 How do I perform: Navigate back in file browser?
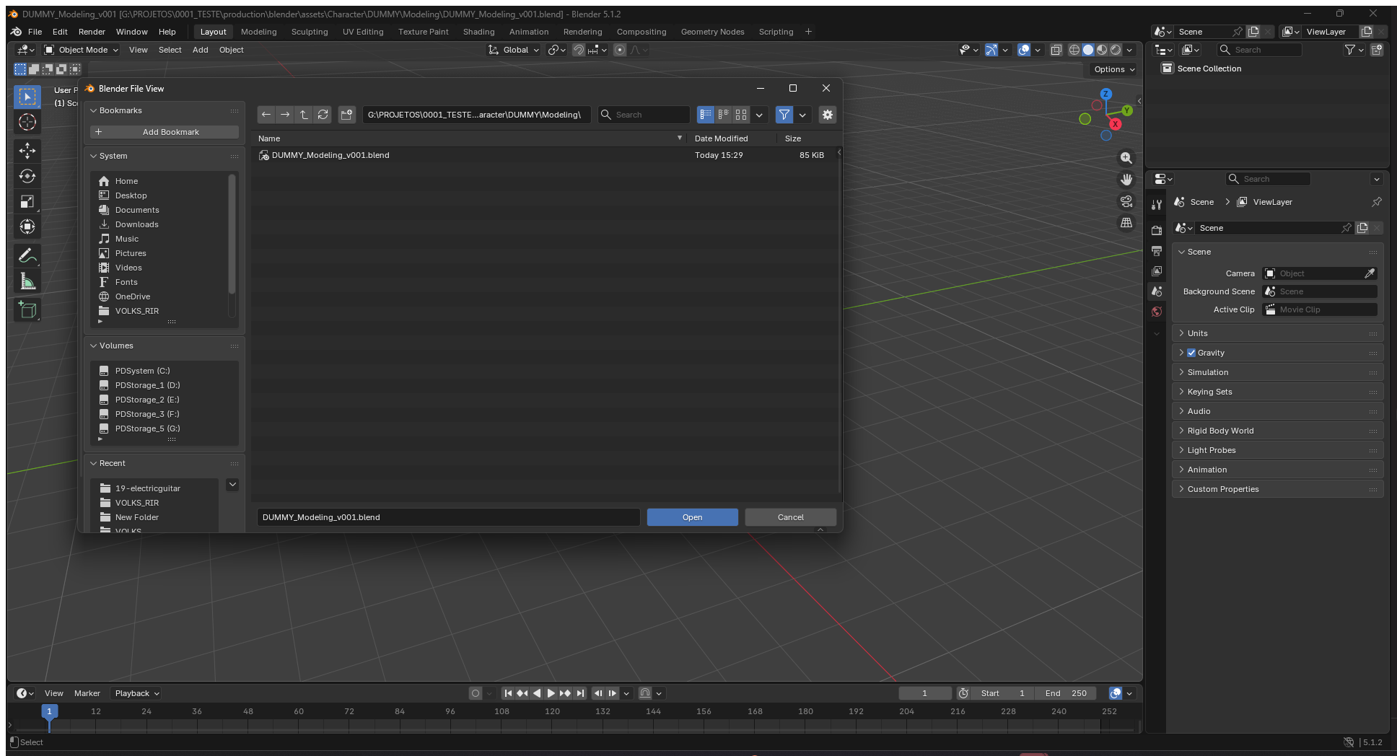(x=266, y=115)
